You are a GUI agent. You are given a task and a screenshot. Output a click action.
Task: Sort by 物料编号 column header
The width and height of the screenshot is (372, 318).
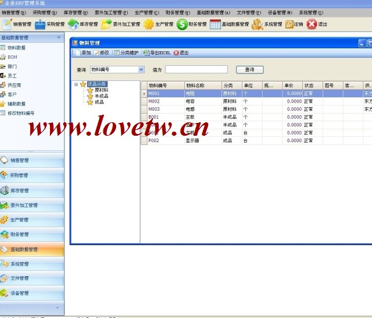point(166,85)
